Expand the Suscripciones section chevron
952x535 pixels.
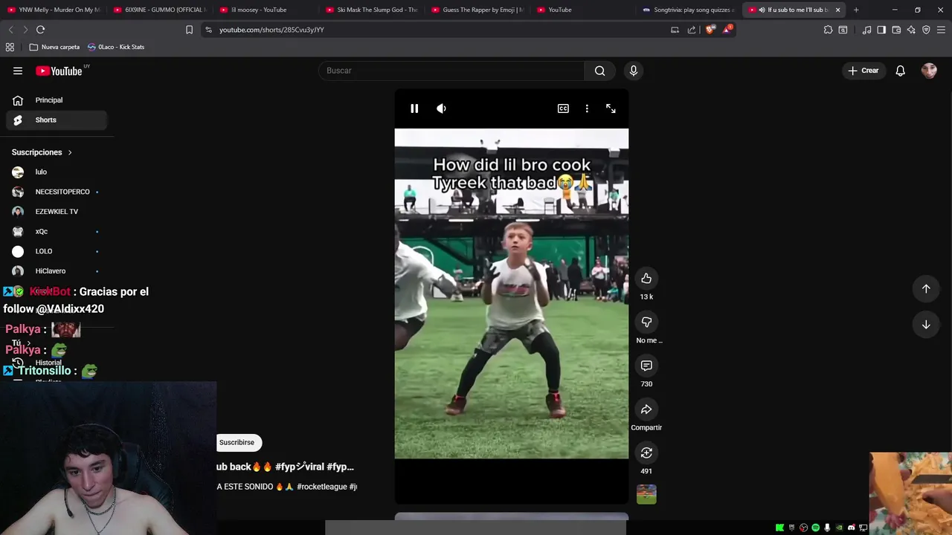70,152
